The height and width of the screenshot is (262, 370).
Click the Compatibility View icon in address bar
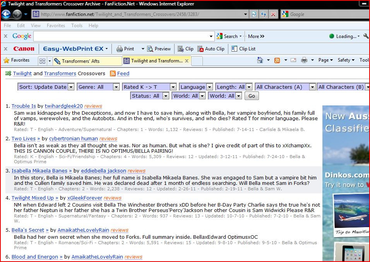click(x=254, y=14)
